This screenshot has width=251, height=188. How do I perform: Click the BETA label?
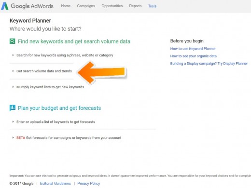click(21, 138)
